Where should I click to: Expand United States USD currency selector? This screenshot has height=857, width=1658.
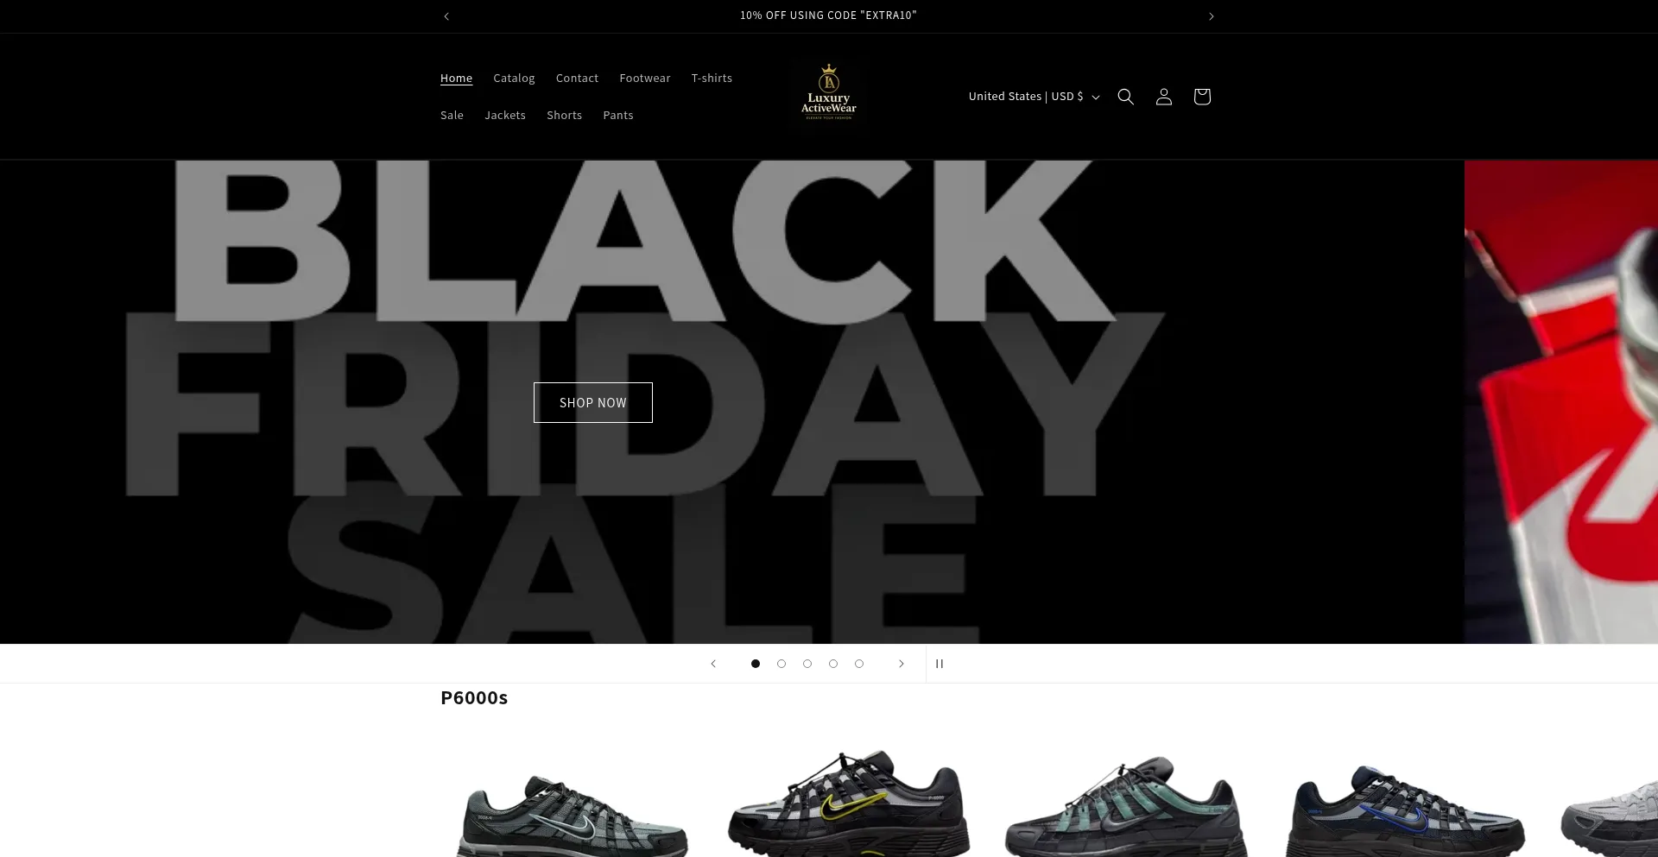coord(1034,97)
